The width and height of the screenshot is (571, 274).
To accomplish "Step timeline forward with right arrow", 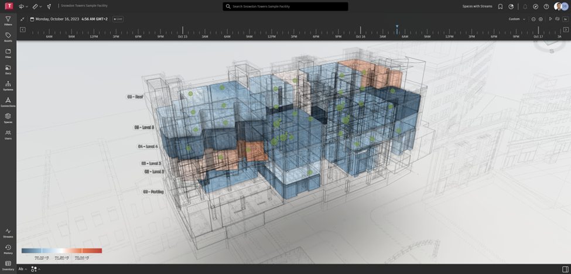I will tap(566, 30).
